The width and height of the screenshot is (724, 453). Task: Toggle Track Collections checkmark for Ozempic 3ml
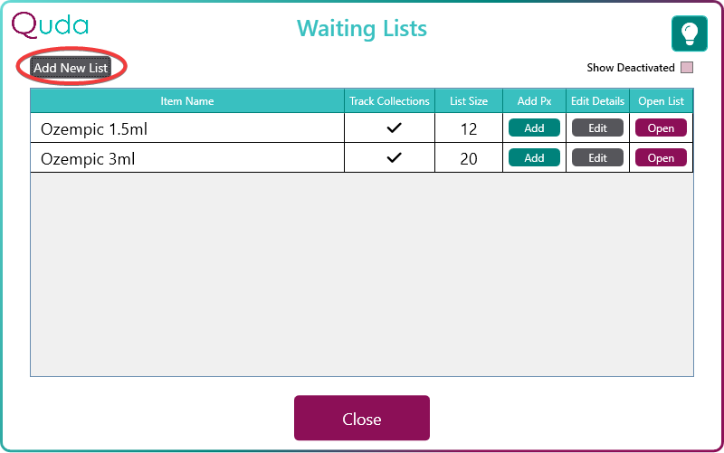coord(394,158)
